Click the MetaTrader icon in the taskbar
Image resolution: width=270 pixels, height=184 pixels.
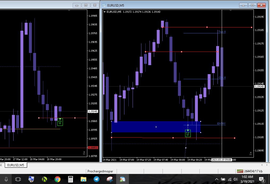(123, 179)
